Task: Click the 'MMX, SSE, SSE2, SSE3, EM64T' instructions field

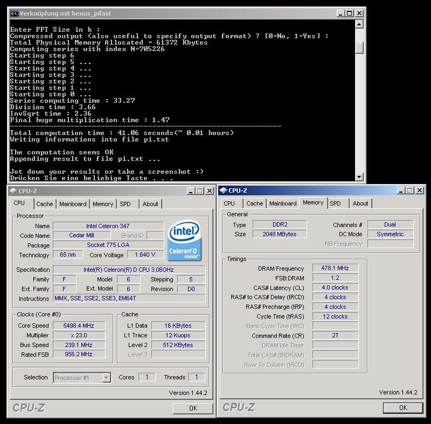Action: click(129, 299)
